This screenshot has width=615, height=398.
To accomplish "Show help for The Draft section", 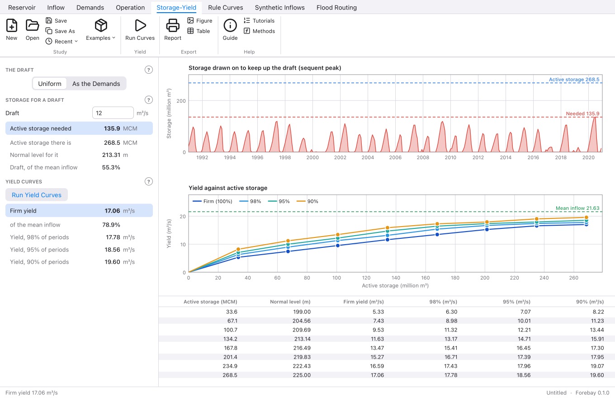I will tap(148, 70).
